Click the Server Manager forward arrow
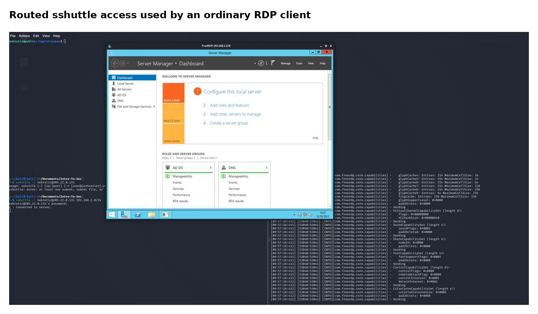Viewport: 538px width, 314px height. pos(123,63)
